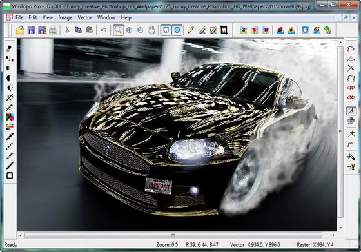
Task: Click the 'R 39, G 44, B 47' status value
Action: (x=202, y=245)
